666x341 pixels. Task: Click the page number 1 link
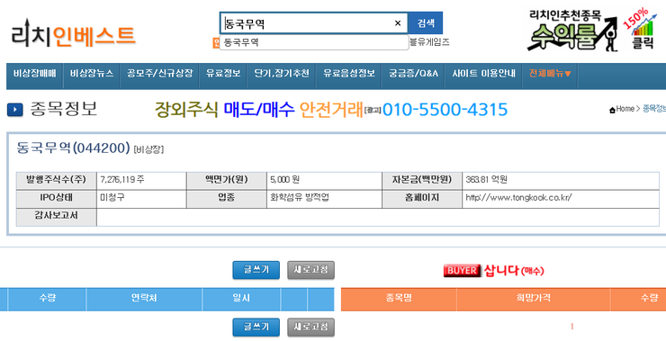[x=572, y=327]
